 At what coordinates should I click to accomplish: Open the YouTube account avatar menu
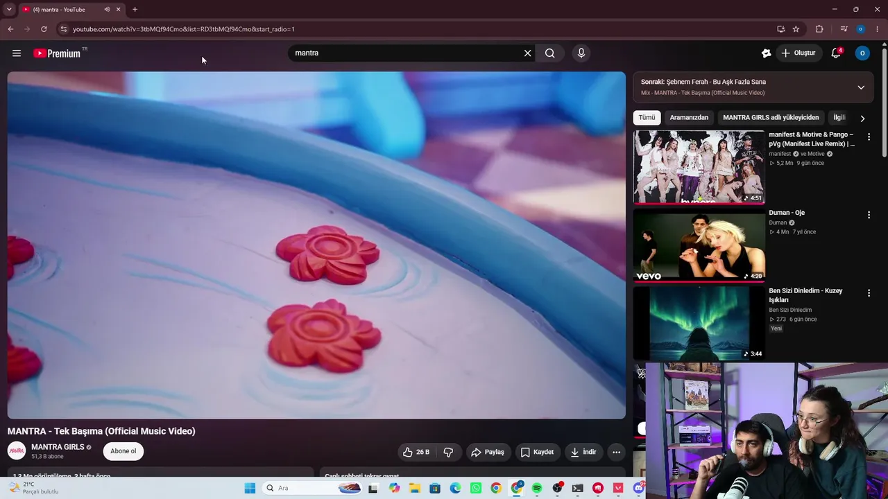862,53
